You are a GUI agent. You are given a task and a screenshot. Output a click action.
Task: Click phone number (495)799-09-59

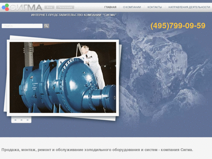click(x=178, y=26)
